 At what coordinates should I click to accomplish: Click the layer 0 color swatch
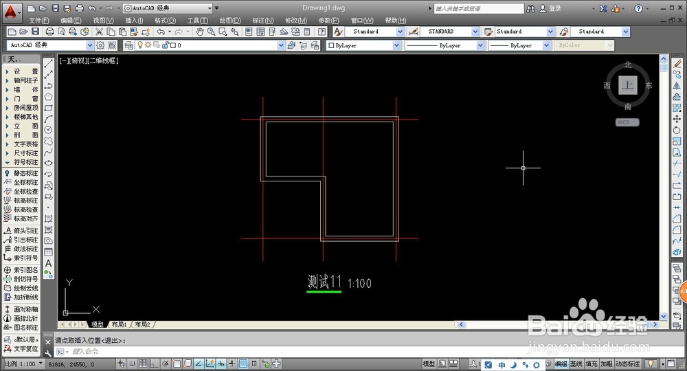(x=173, y=45)
